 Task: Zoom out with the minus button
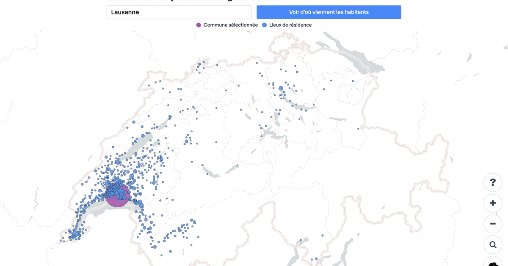pyautogui.click(x=493, y=223)
